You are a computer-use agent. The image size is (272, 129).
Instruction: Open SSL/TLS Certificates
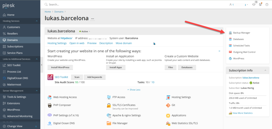tap(124, 105)
